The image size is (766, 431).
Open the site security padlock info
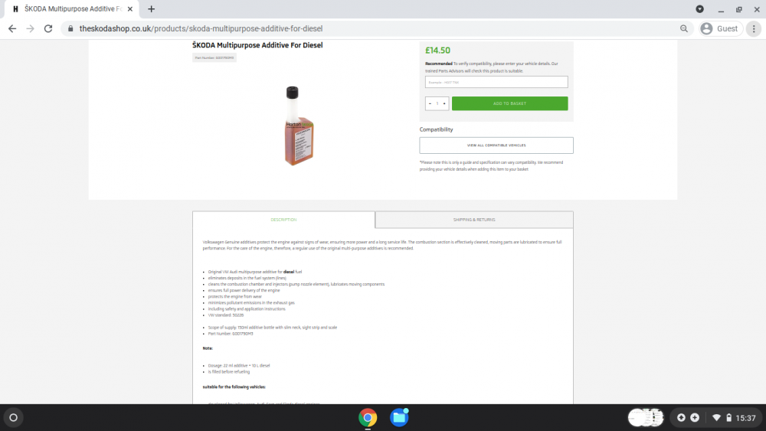coord(70,29)
